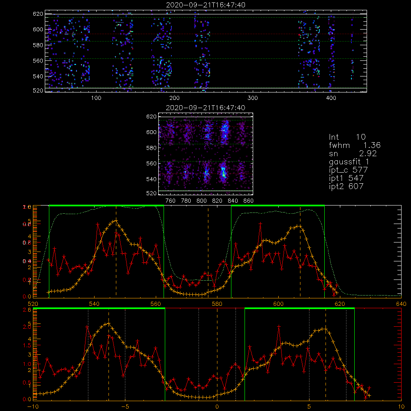Click x-axis label 600 on profile plot
Image resolution: width=411 pixels, height=411 pixels.
tap(278, 304)
